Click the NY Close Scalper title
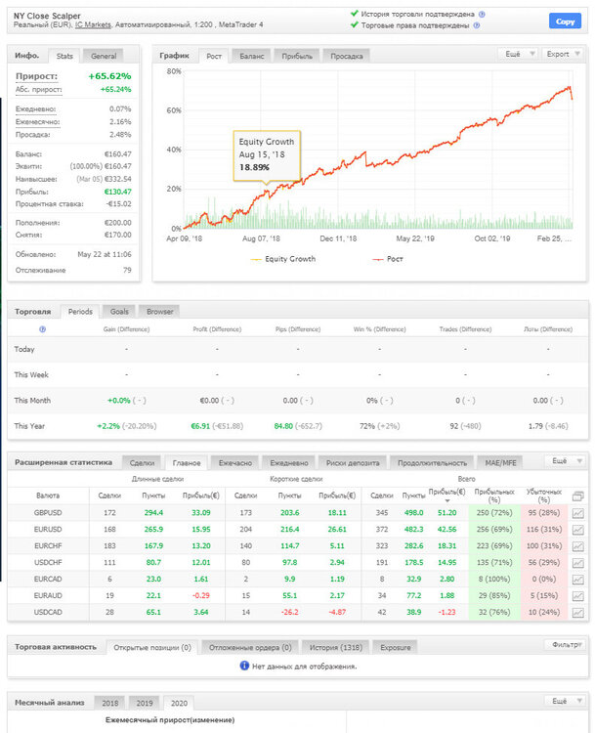This screenshot has width=595, height=733. (x=47, y=16)
